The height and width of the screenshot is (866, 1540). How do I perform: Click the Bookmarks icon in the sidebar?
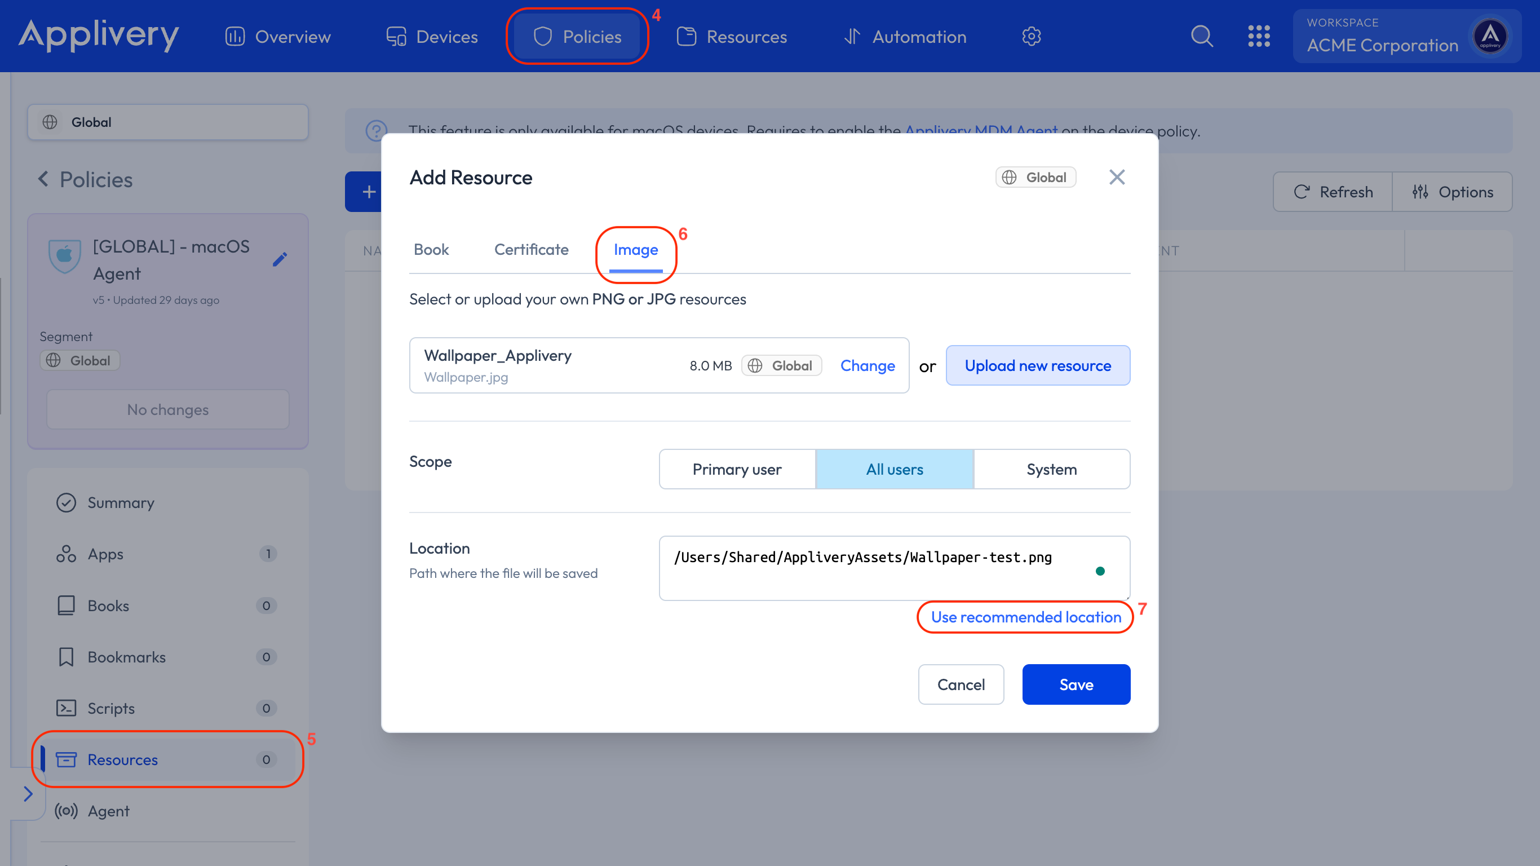(x=66, y=657)
